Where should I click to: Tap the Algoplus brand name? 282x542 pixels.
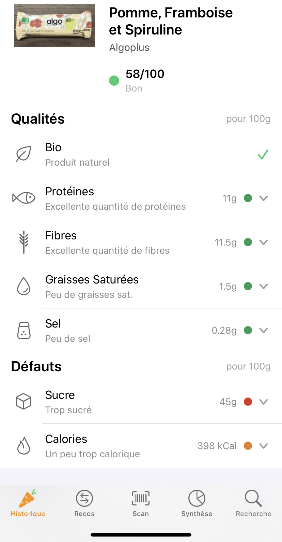coord(129,47)
